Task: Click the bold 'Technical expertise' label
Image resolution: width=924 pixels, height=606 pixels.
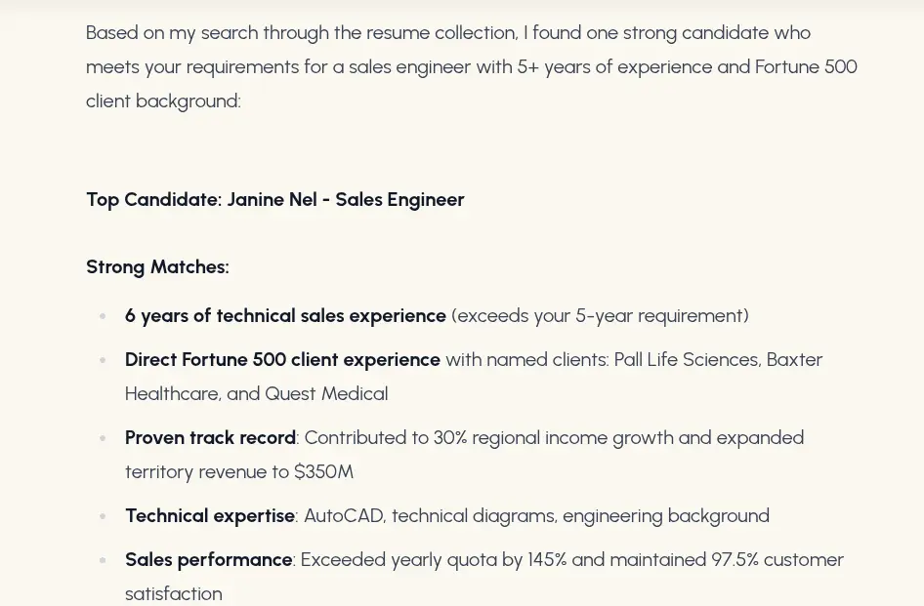Action: click(209, 515)
